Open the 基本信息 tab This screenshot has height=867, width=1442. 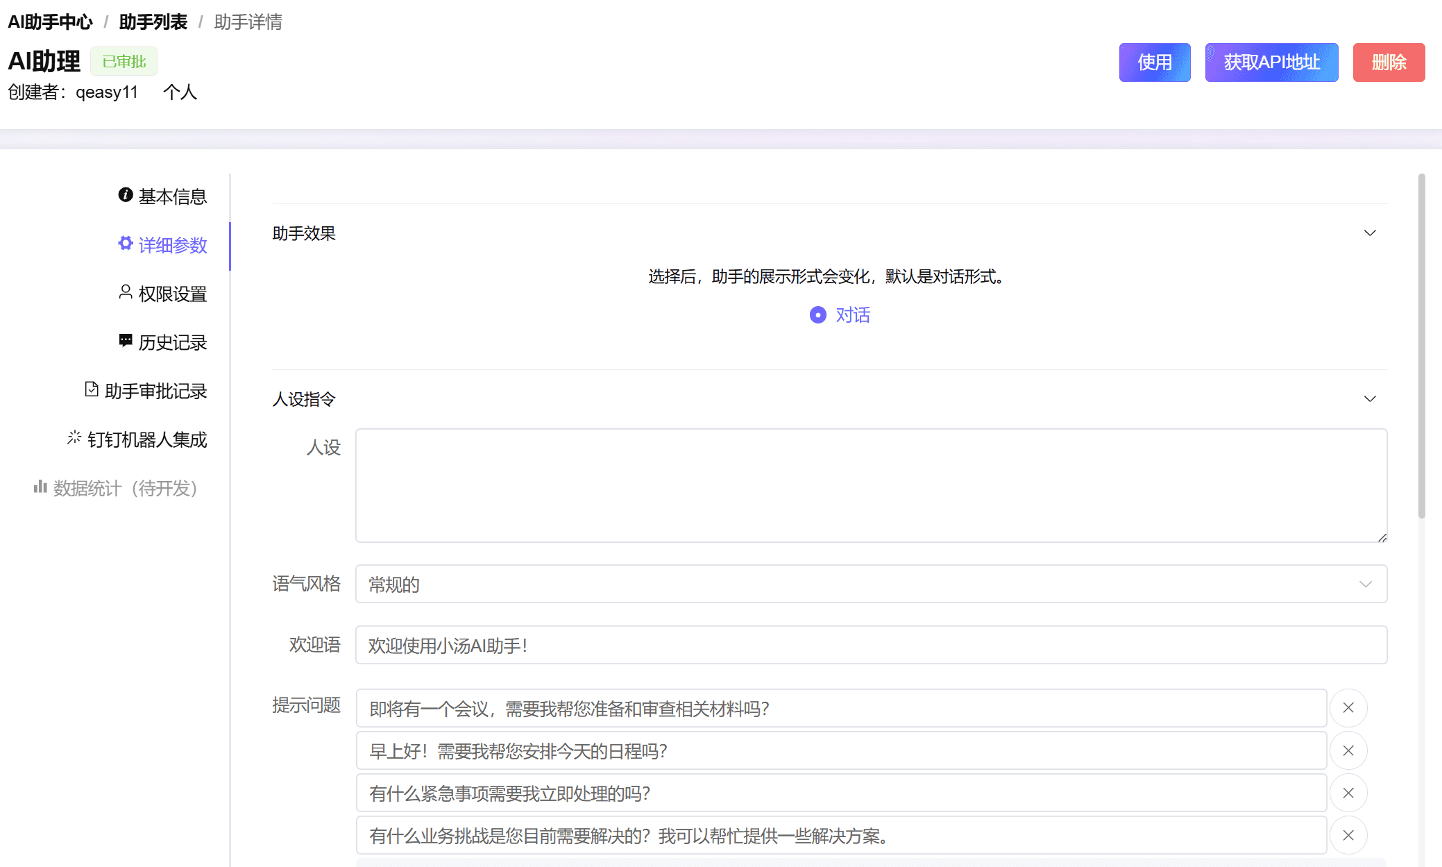pyautogui.click(x=162, y=196)
